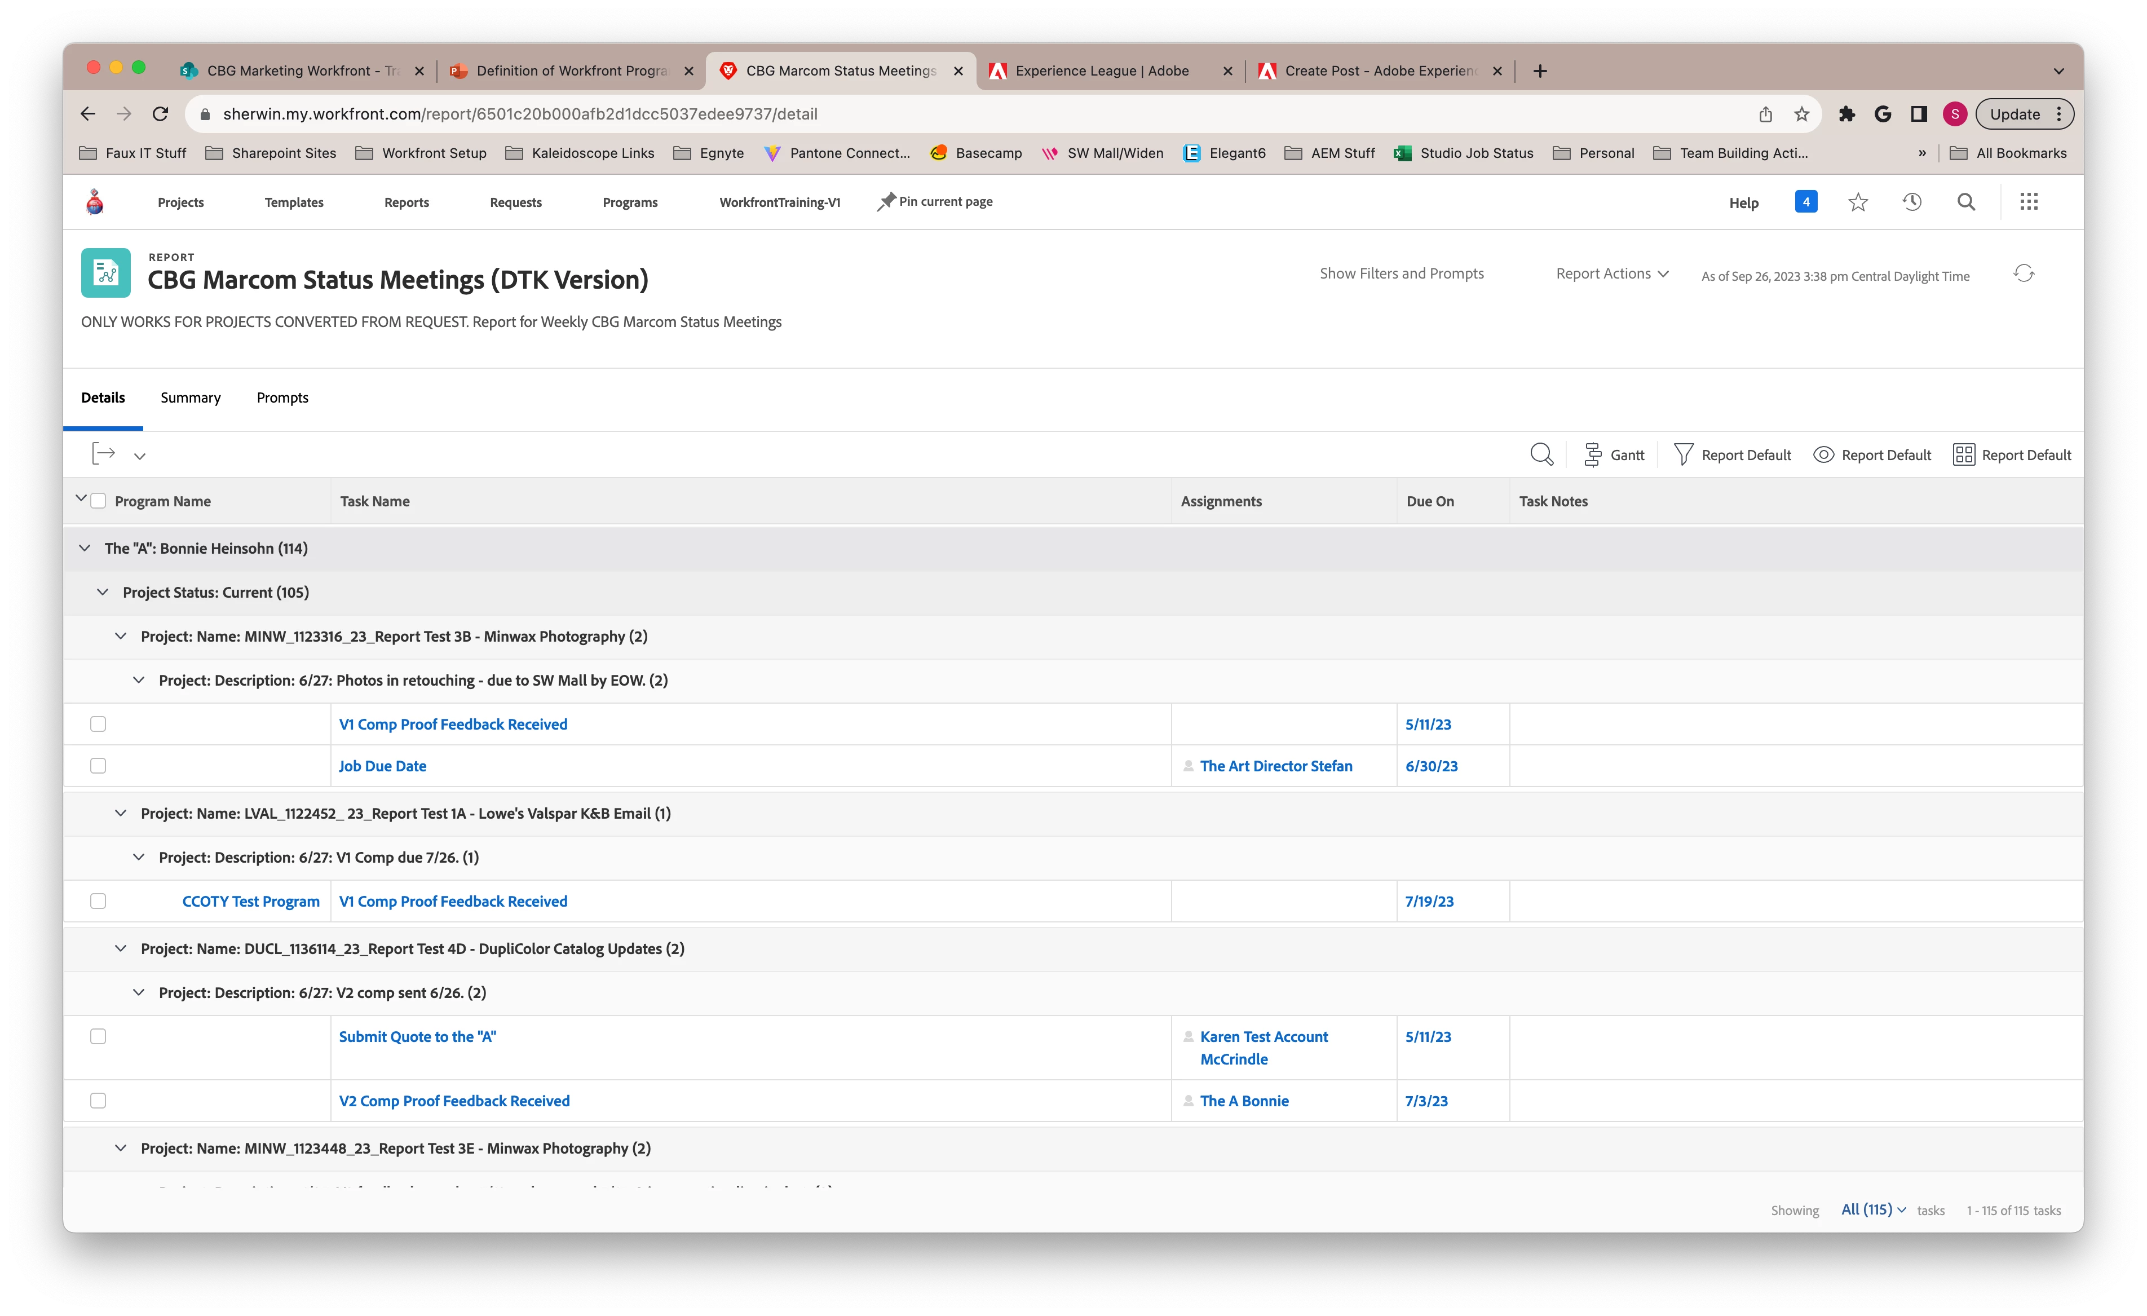Screen dimensions: 2147x1316
Task: Collapse the Project Status: Current group
Action: click(x=103, y=593)
